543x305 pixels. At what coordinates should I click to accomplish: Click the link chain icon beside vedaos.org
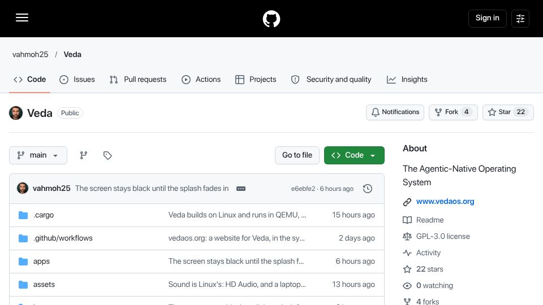point(407,202)
